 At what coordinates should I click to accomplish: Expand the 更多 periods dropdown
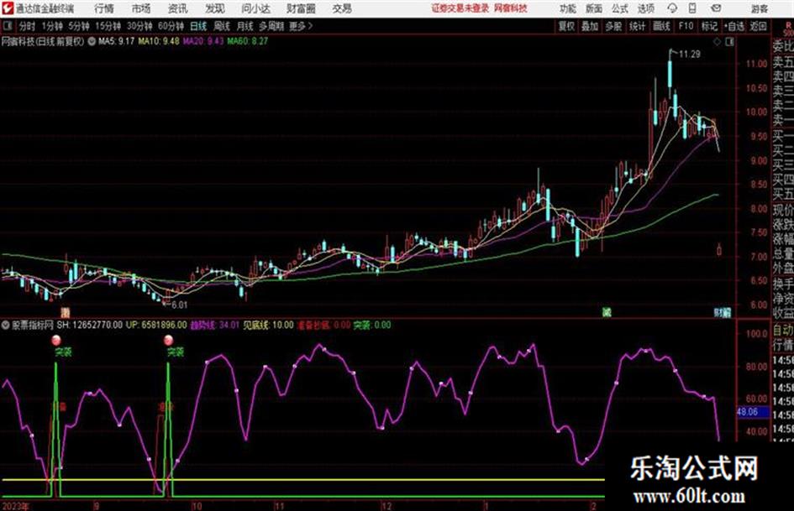301,26
